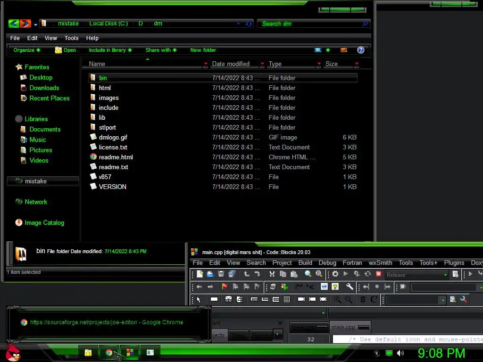The width and height of the screenshot is (483, 362).
Task: Click the Jump forward arrow in Code::Blocks
Action: (210, 287)
